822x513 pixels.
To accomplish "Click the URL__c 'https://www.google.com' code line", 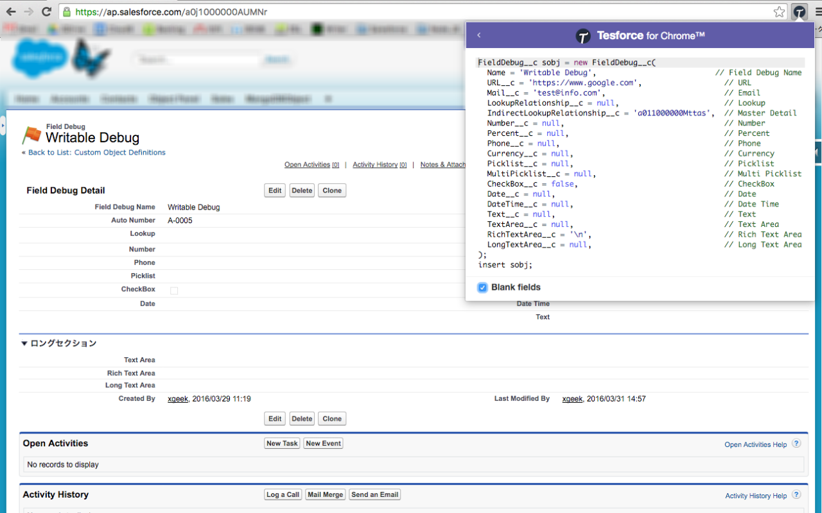I will point(564,83).
